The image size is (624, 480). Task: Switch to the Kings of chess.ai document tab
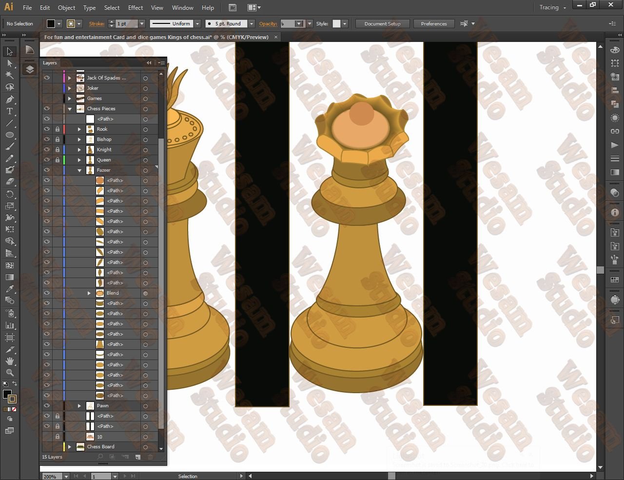(x=161, y=37)
